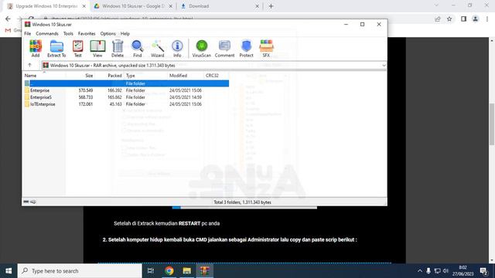
Task: Click the taskbar clock and date
Action: coord(463,271)
